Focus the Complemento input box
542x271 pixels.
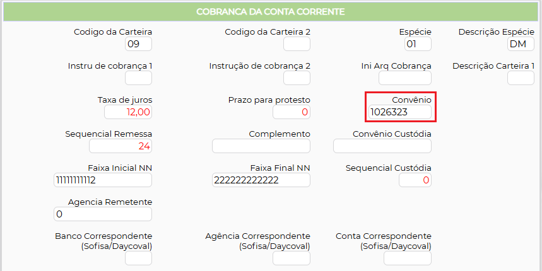261,146
